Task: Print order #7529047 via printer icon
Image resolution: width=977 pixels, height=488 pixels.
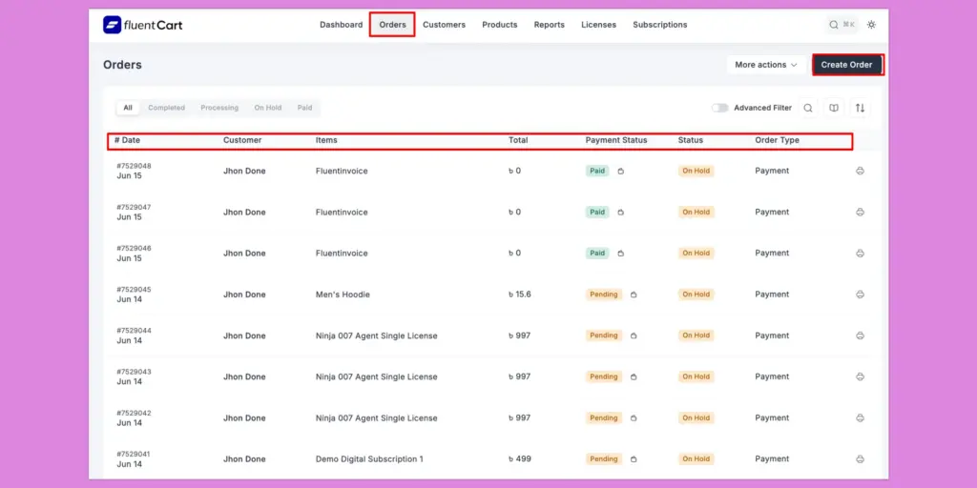Action: [860, 212]
